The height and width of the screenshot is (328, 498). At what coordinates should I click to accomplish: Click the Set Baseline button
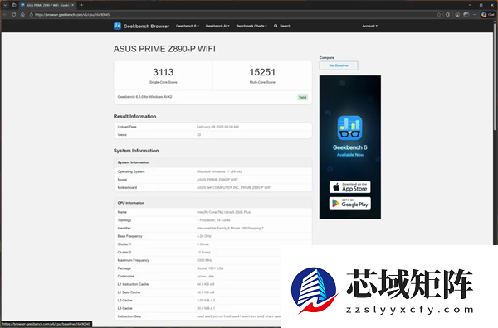pos(339,65)
